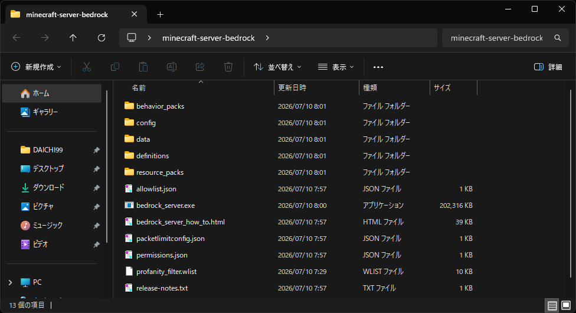
Task: Toggle the Details pane button
Action: click(x=548, y=67)
